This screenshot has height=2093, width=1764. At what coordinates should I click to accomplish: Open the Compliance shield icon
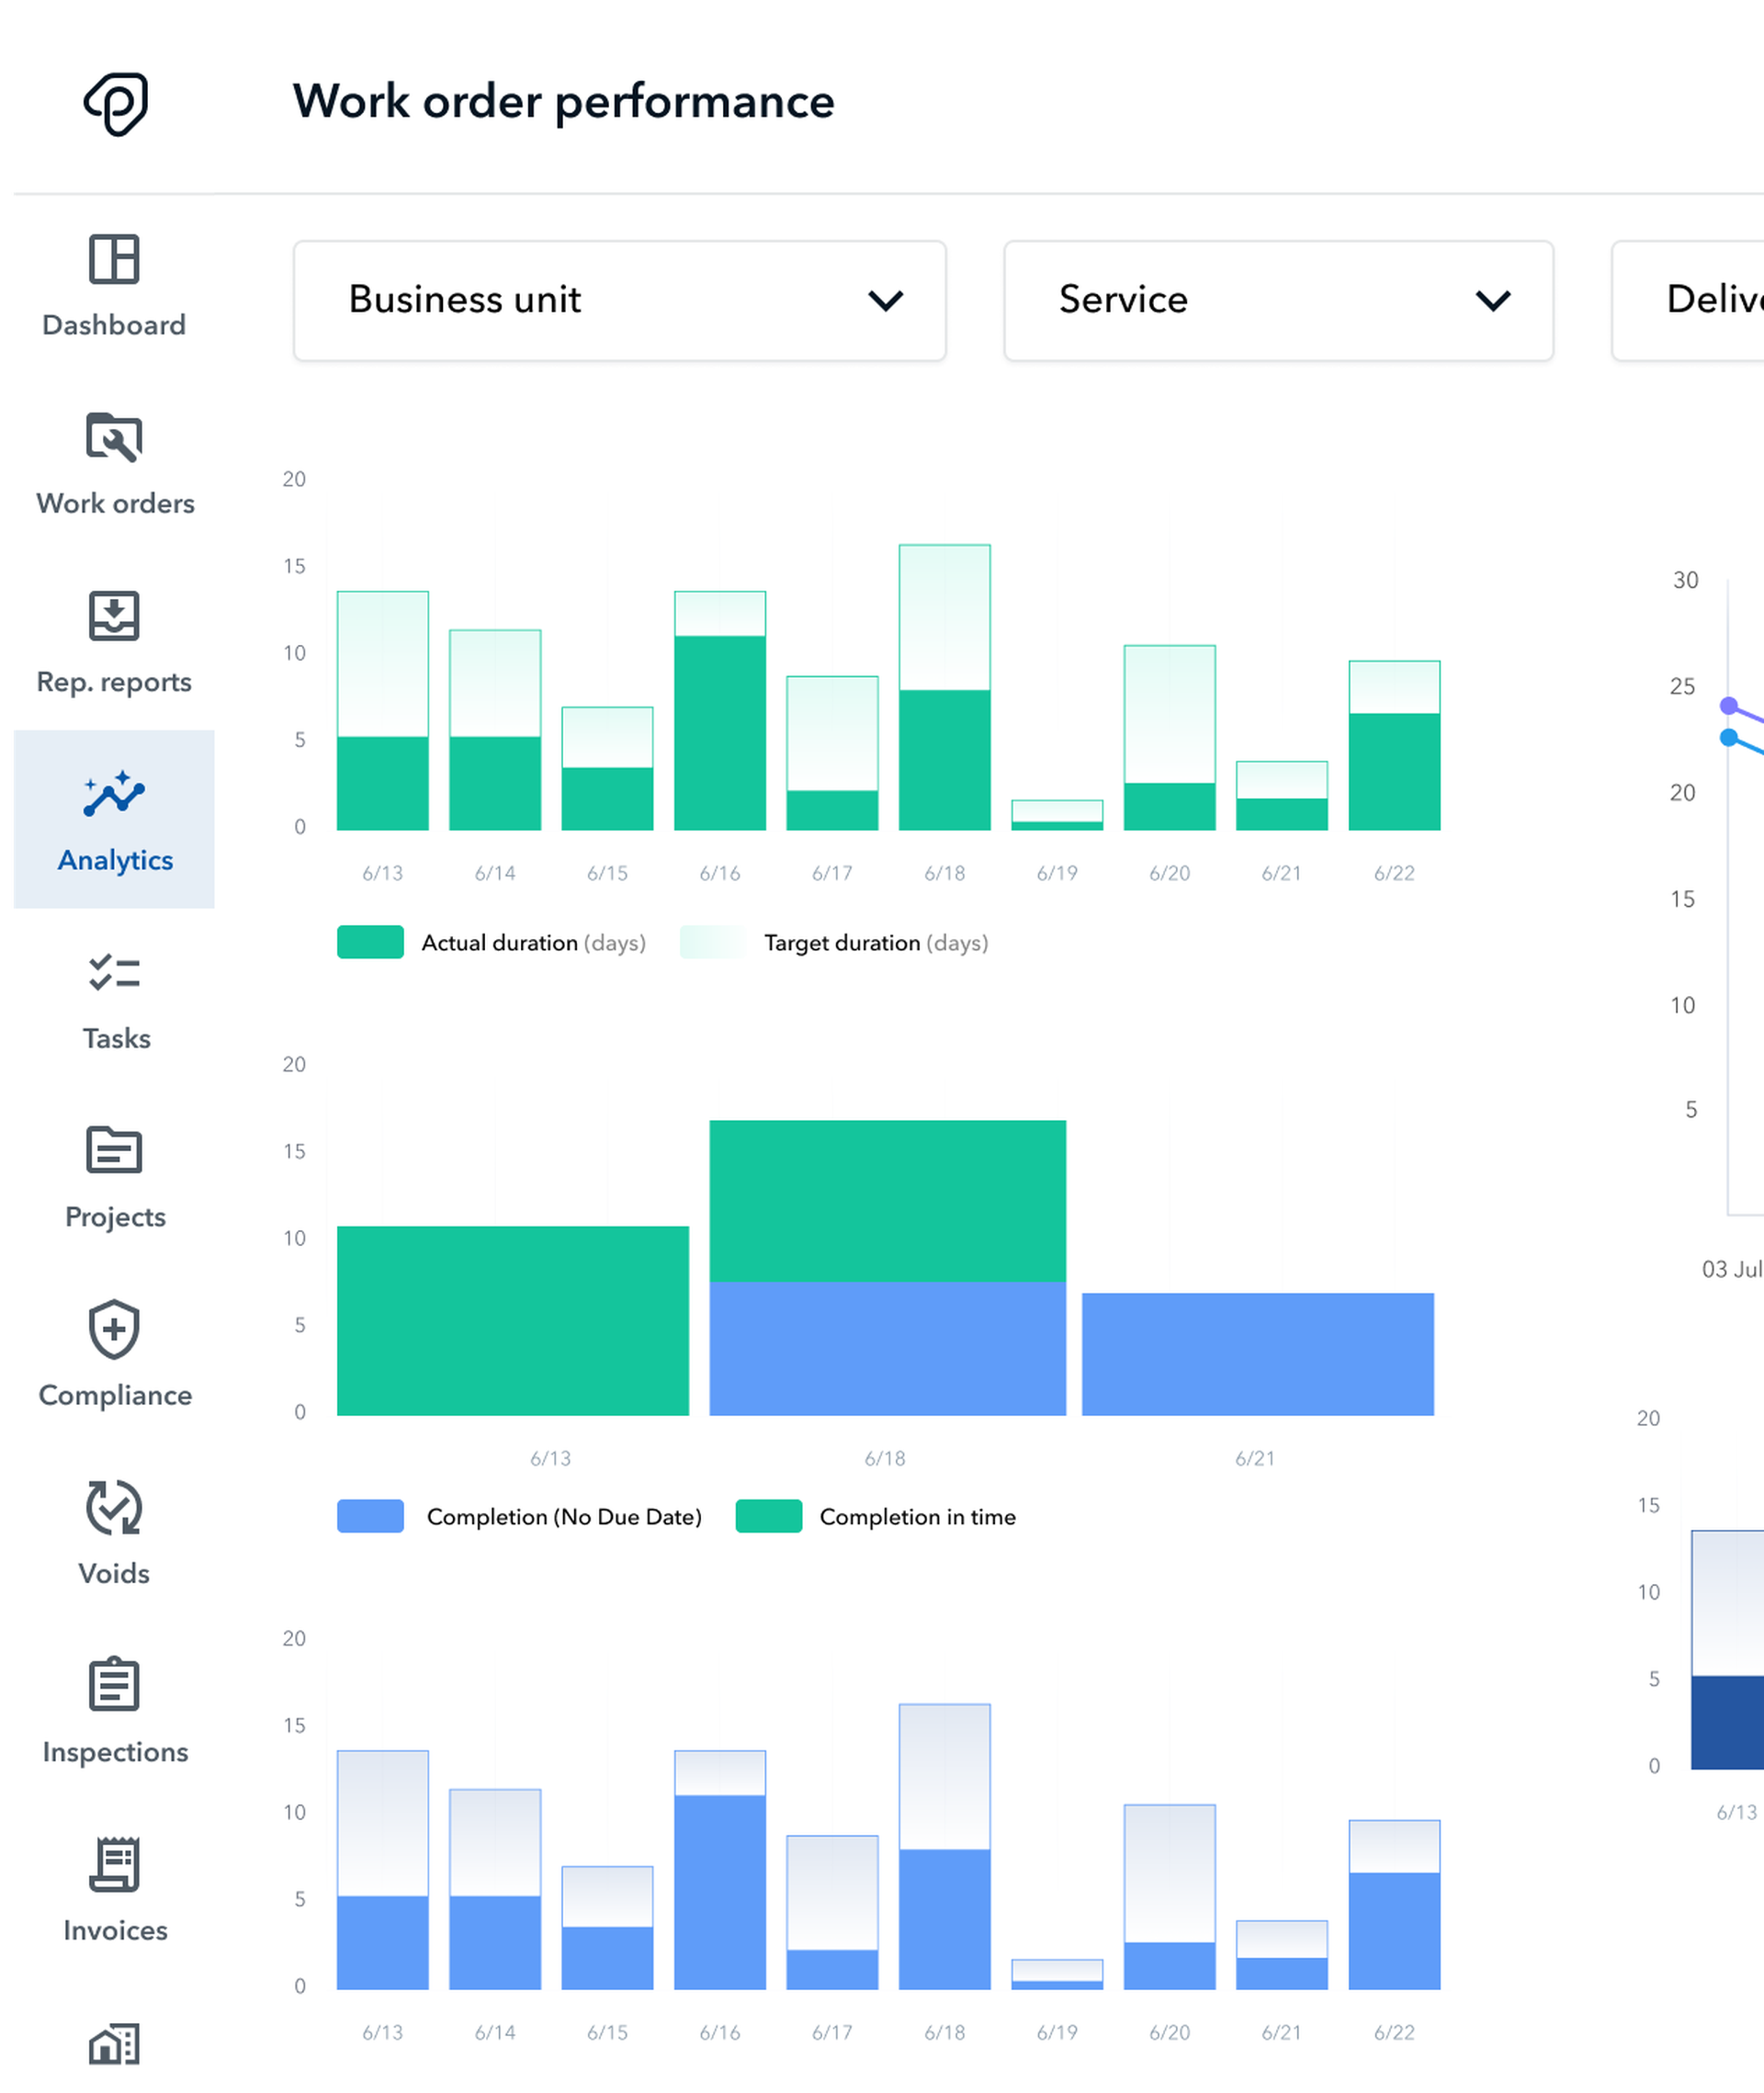point(114,1330)
